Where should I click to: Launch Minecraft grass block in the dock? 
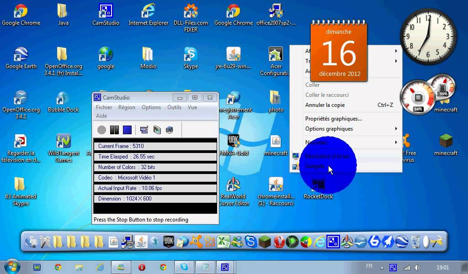[x=265, y=242]
